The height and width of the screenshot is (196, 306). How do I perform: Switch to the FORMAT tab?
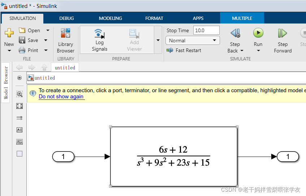[154, 18]
